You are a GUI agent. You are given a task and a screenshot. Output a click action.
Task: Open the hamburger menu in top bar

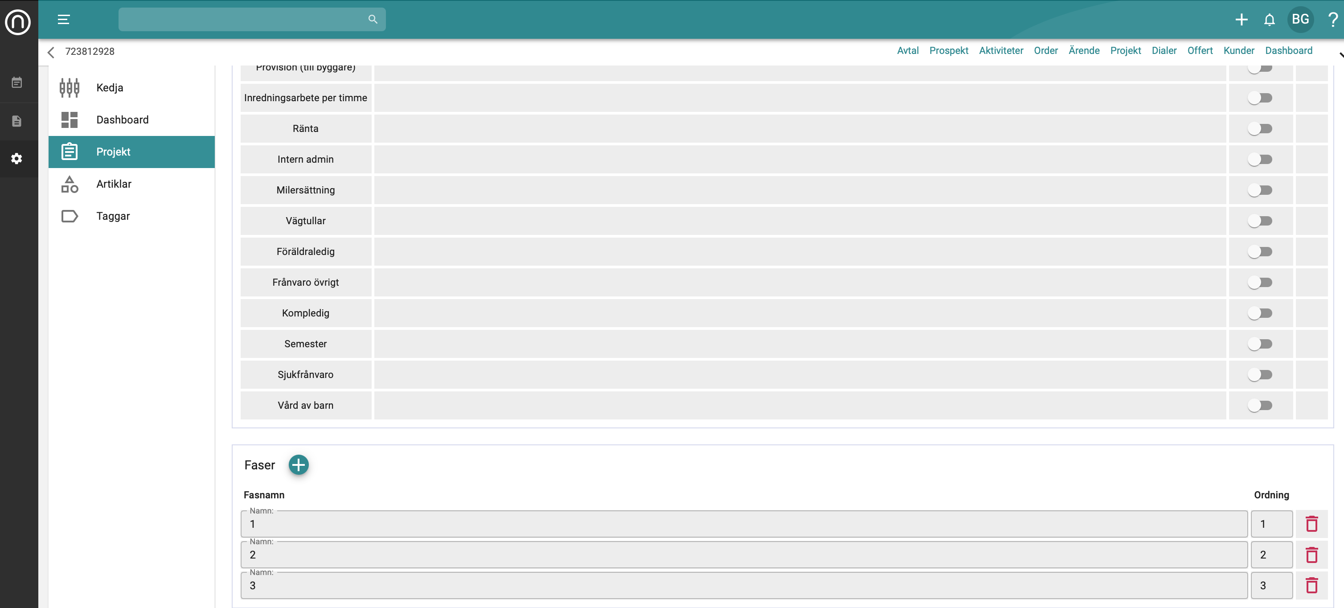click(x=64, y=19)
